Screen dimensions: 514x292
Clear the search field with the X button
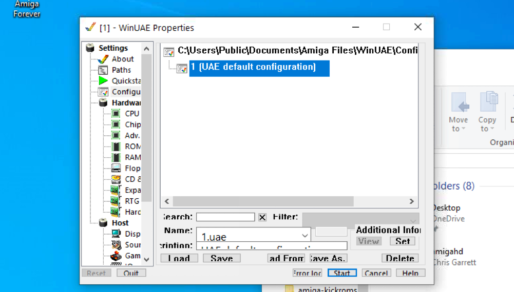pos(262,217)
